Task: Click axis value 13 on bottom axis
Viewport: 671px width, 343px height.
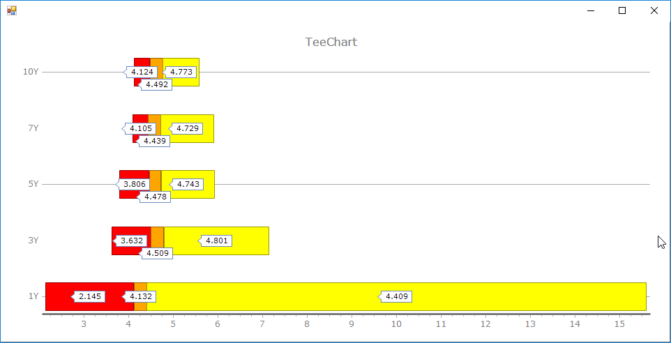Action: coord(530,324)
